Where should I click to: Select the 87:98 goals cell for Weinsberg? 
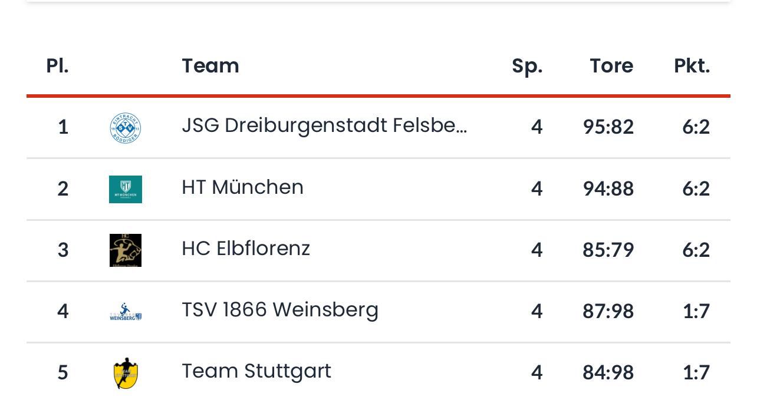(608, 311)
